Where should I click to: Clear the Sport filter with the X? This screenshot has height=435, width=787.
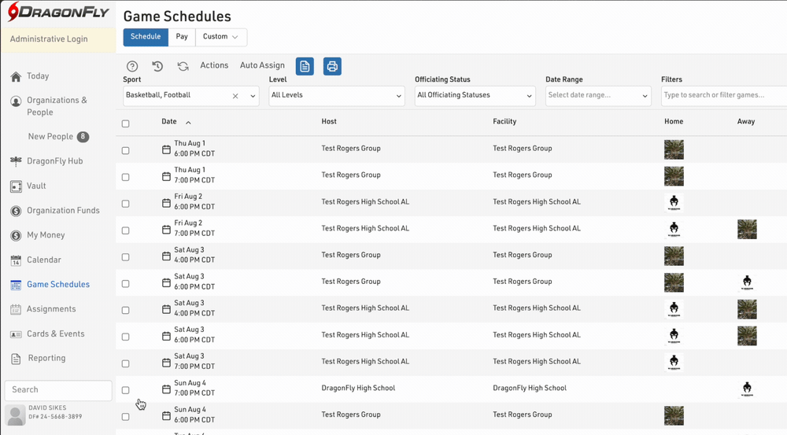point(235,96)
